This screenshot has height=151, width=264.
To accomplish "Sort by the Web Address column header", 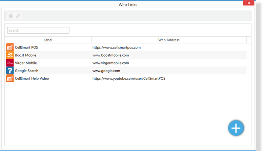I will tap(169, 40).
